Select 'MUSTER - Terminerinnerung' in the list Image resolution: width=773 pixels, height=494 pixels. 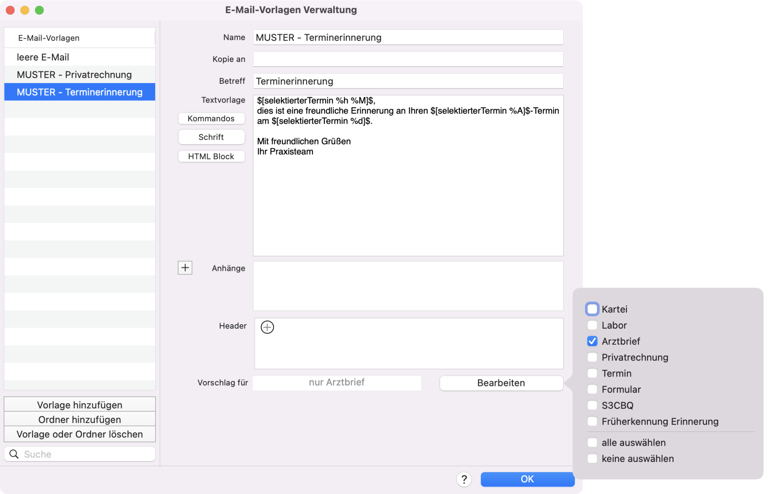click(80, 92)
